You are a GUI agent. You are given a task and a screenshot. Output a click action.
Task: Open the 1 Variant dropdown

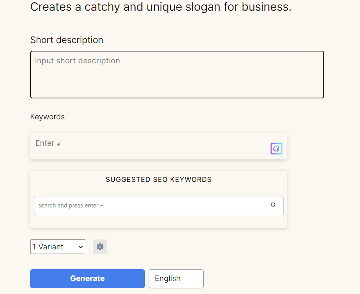[x=58, y=247]
